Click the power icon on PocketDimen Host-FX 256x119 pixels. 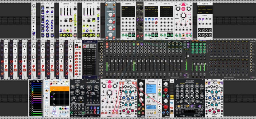click(146, 7)
